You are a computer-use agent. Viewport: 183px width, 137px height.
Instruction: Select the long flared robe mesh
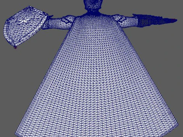[96, 76]
